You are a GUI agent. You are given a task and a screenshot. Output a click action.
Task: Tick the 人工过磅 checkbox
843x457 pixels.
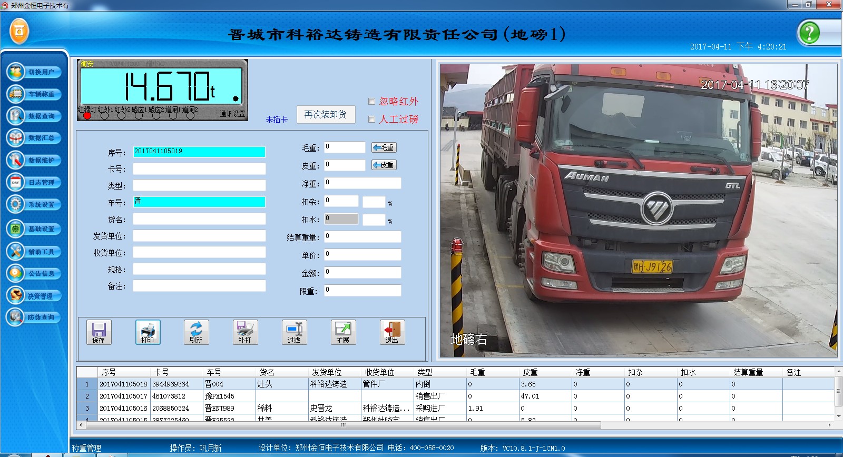click(371, 120)
